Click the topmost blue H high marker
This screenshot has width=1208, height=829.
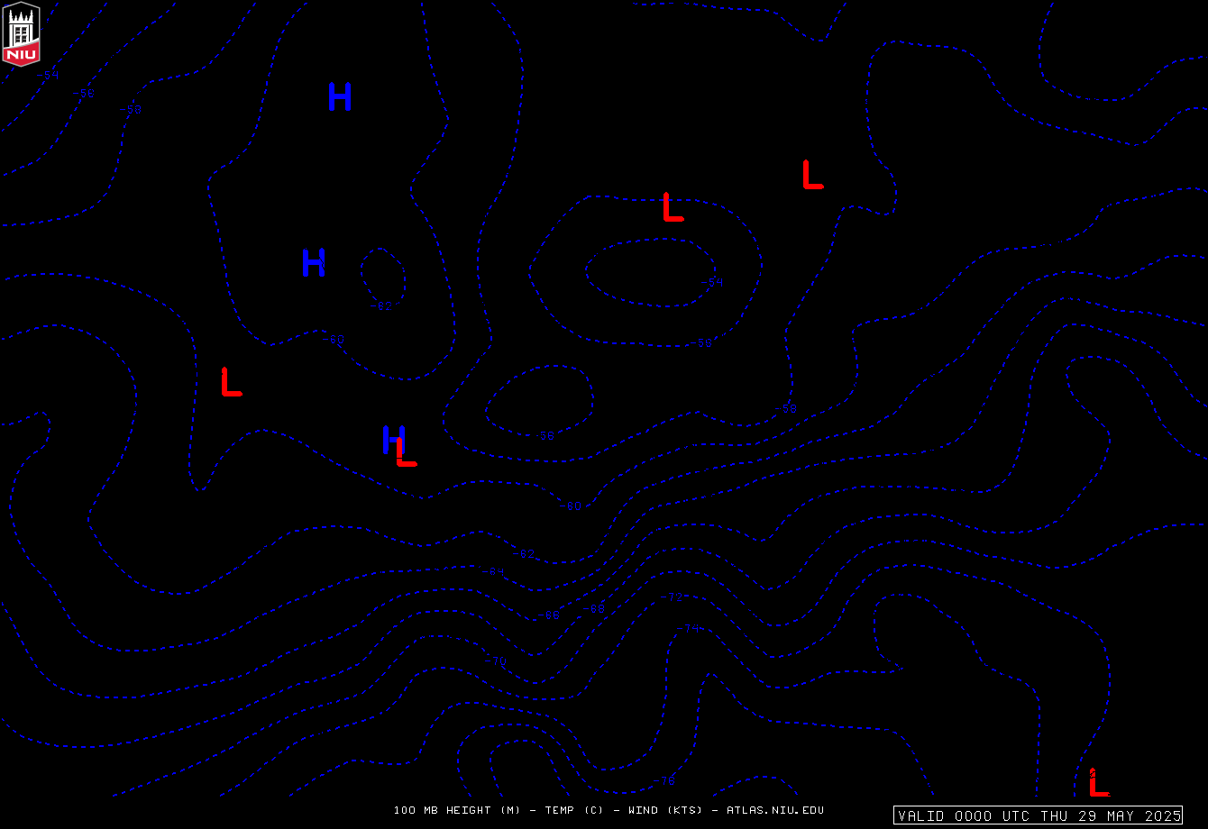pyautogui.click(x=340, y=96)
